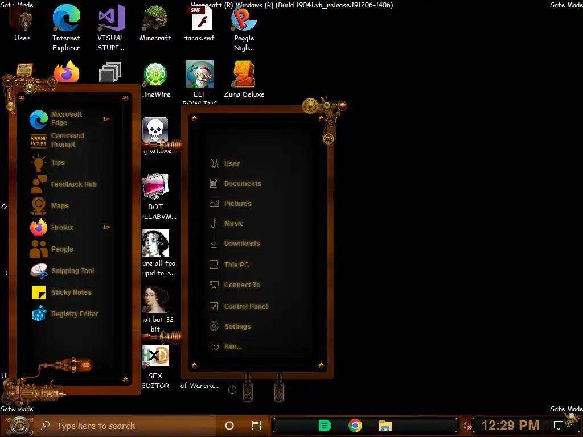583x437 pixels.
Task: Select the HxD SEX EDITOR desktop icon
Action: pyautogui.click(x=156, y=368)
